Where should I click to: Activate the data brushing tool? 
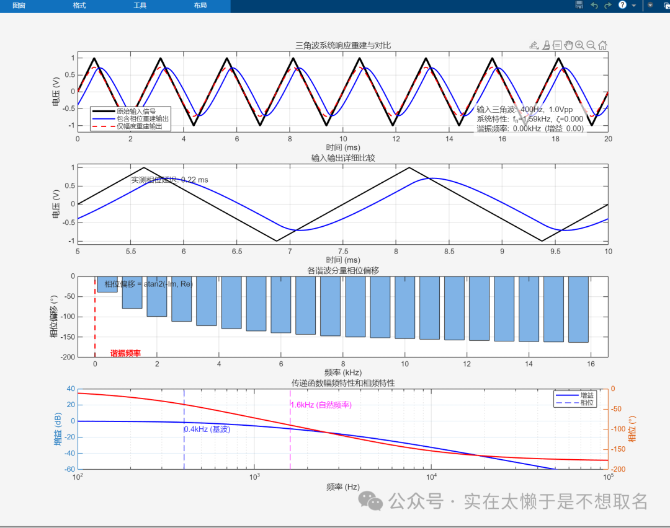coord(545,45)
